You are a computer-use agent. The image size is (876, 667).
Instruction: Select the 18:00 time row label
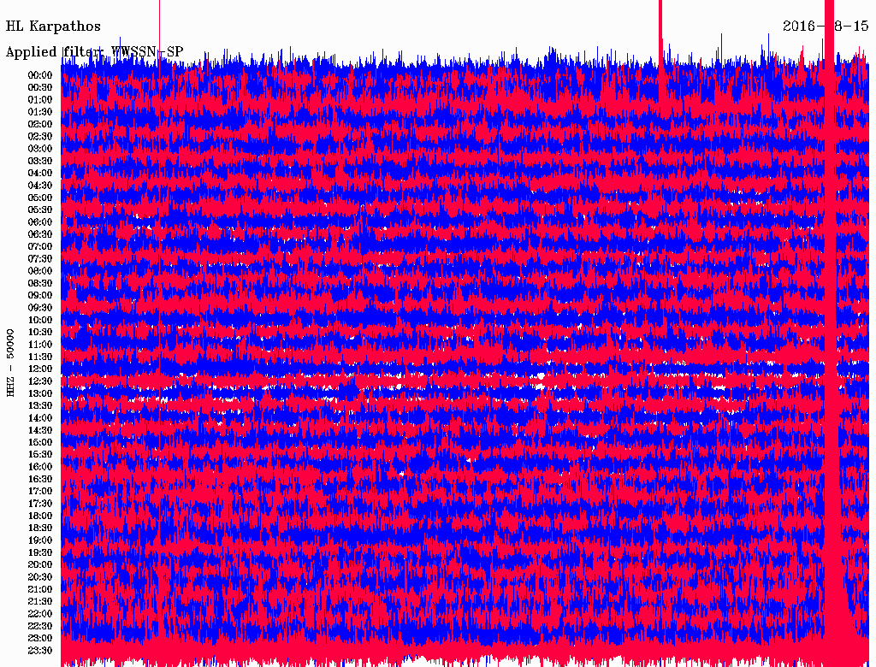[40, 516]
